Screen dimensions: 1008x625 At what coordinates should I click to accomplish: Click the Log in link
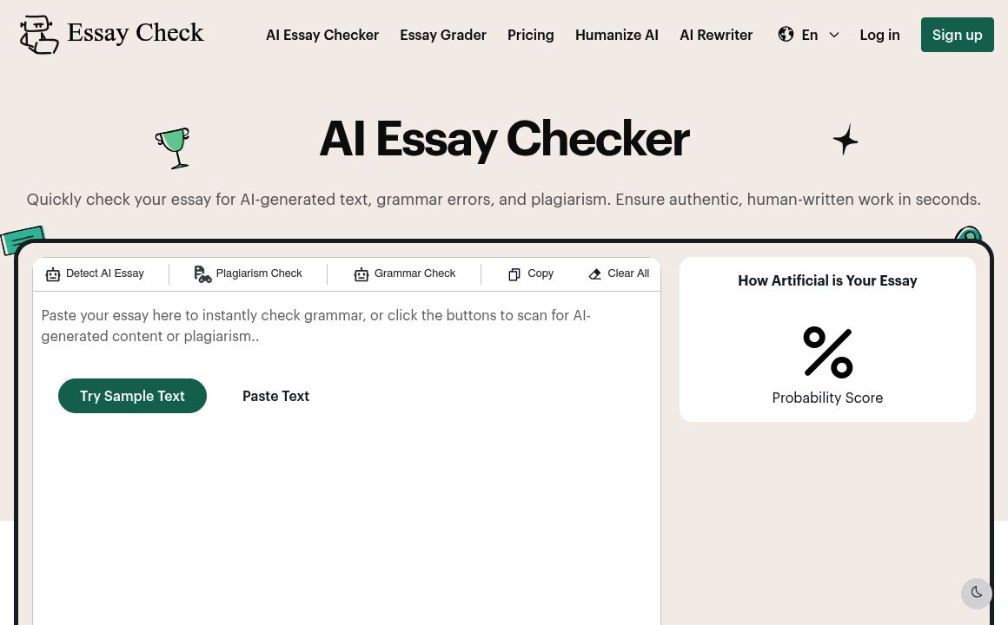point(879,35)
